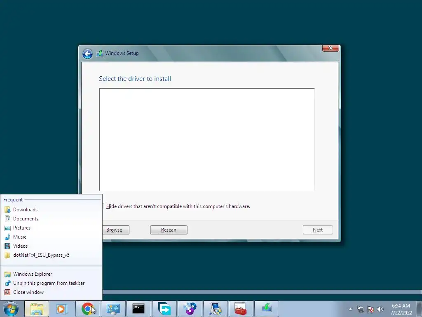Click the network tray icon
Screen dimensions: 422x317
360,309
